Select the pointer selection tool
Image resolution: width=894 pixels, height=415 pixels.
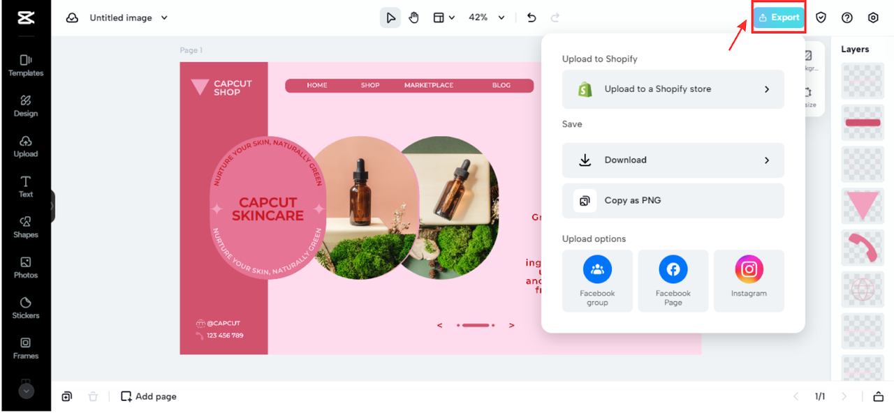(390, 17)
